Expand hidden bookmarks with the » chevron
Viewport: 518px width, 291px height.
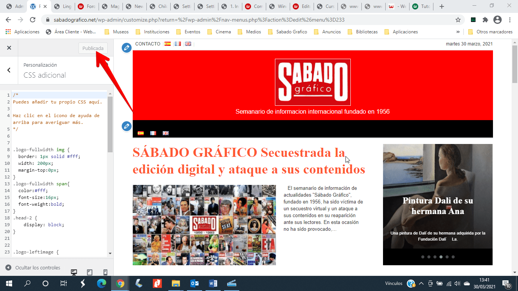tap(458, 32)
